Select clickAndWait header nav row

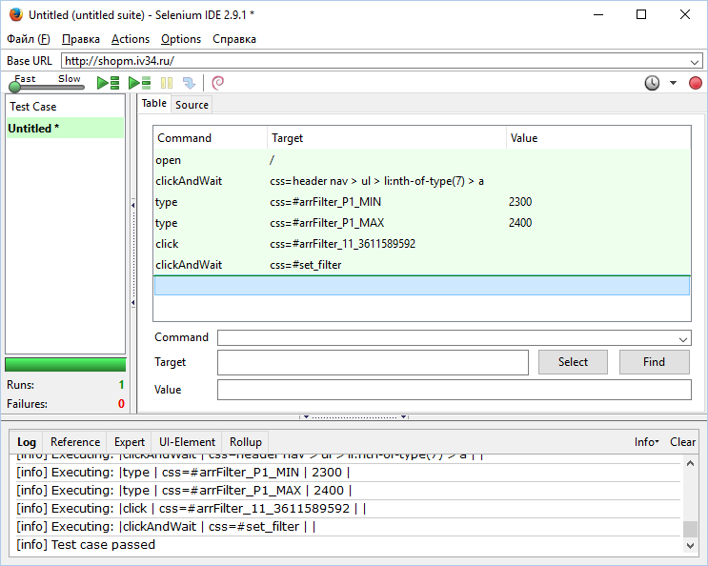tap(422, 181)
